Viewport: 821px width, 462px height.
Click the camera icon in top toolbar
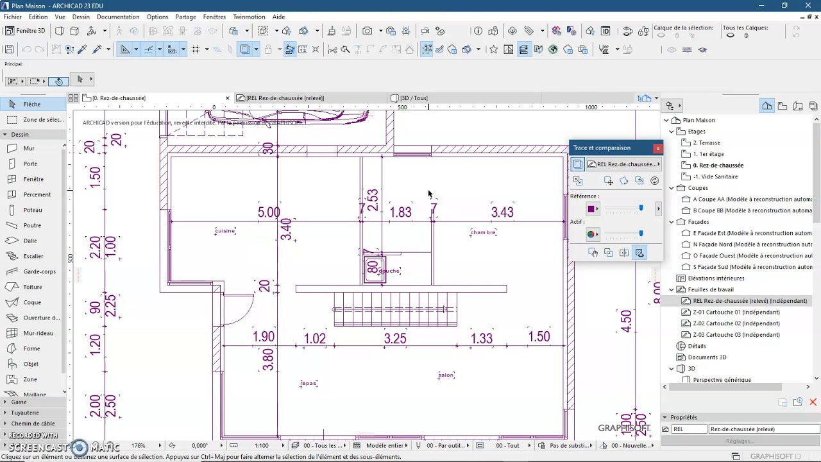tap(368, 31)
